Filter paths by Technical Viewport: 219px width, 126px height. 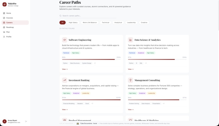pos(105,22)
